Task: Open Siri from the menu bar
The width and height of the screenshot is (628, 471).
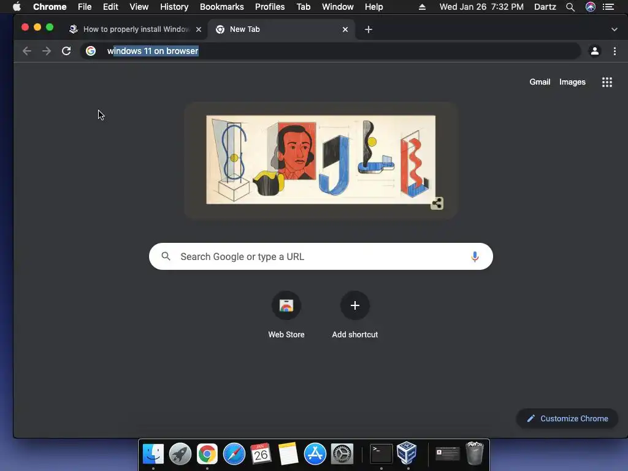Action: [x=591, y=7]
